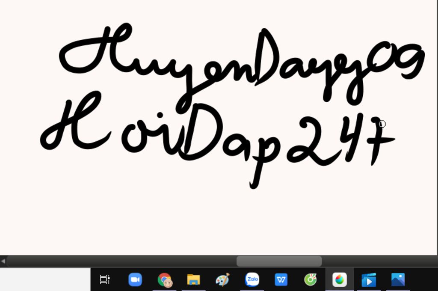
Task: Click the horizontal scrollbar left arrow
Action: pyautogui.click(x=3, y=261)
